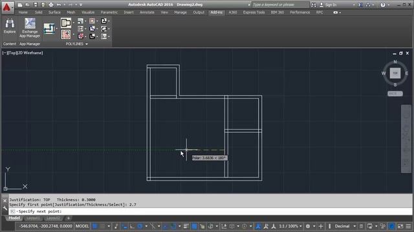Click the search binoculars icon beside keyword box
Viewport: 414px width, 232px height.
pos(313,5)
